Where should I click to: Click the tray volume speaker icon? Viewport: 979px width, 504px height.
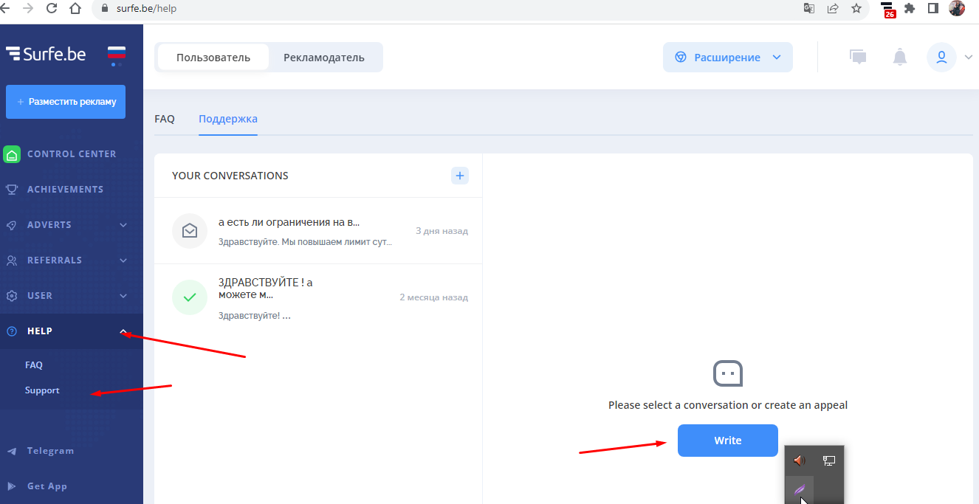[800, 460]
